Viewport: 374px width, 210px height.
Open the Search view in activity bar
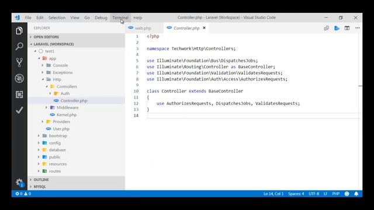click(19, 46)
